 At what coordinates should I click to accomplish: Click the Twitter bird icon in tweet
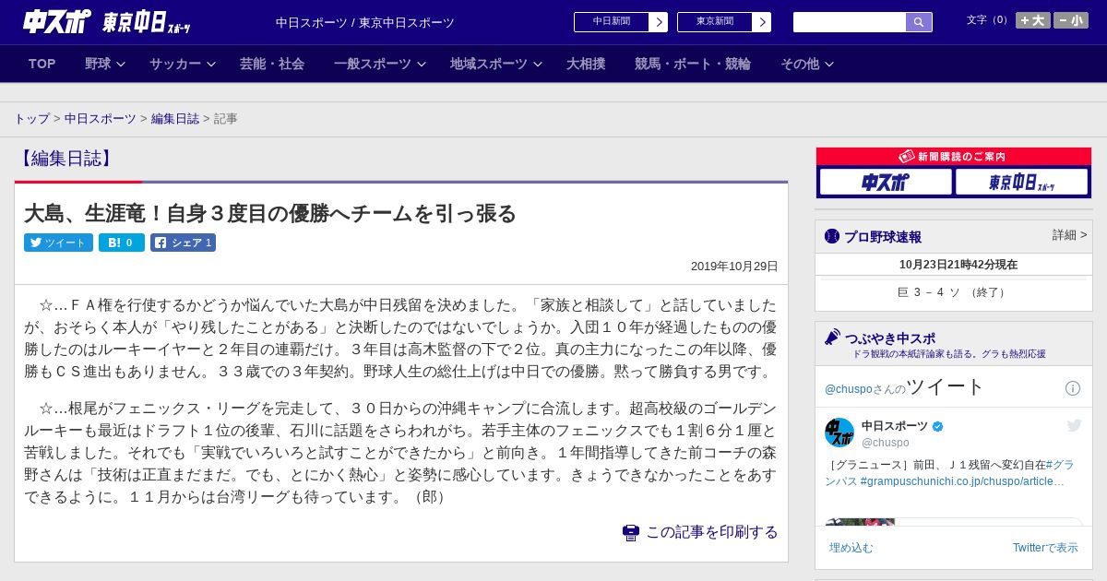point(1074,425)
